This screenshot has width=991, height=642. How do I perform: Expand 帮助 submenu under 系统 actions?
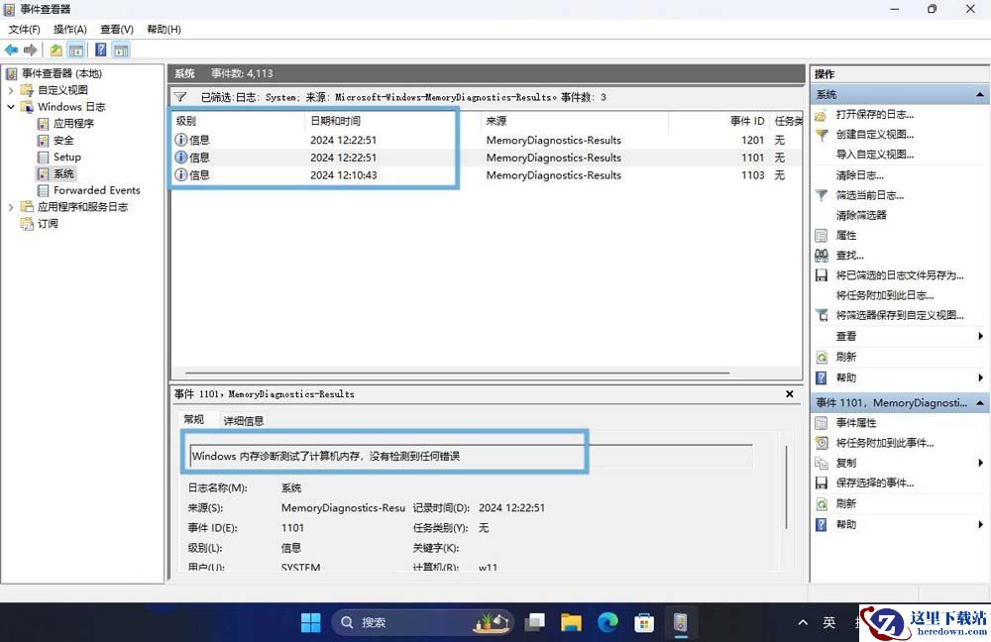[x=980, y=377]
